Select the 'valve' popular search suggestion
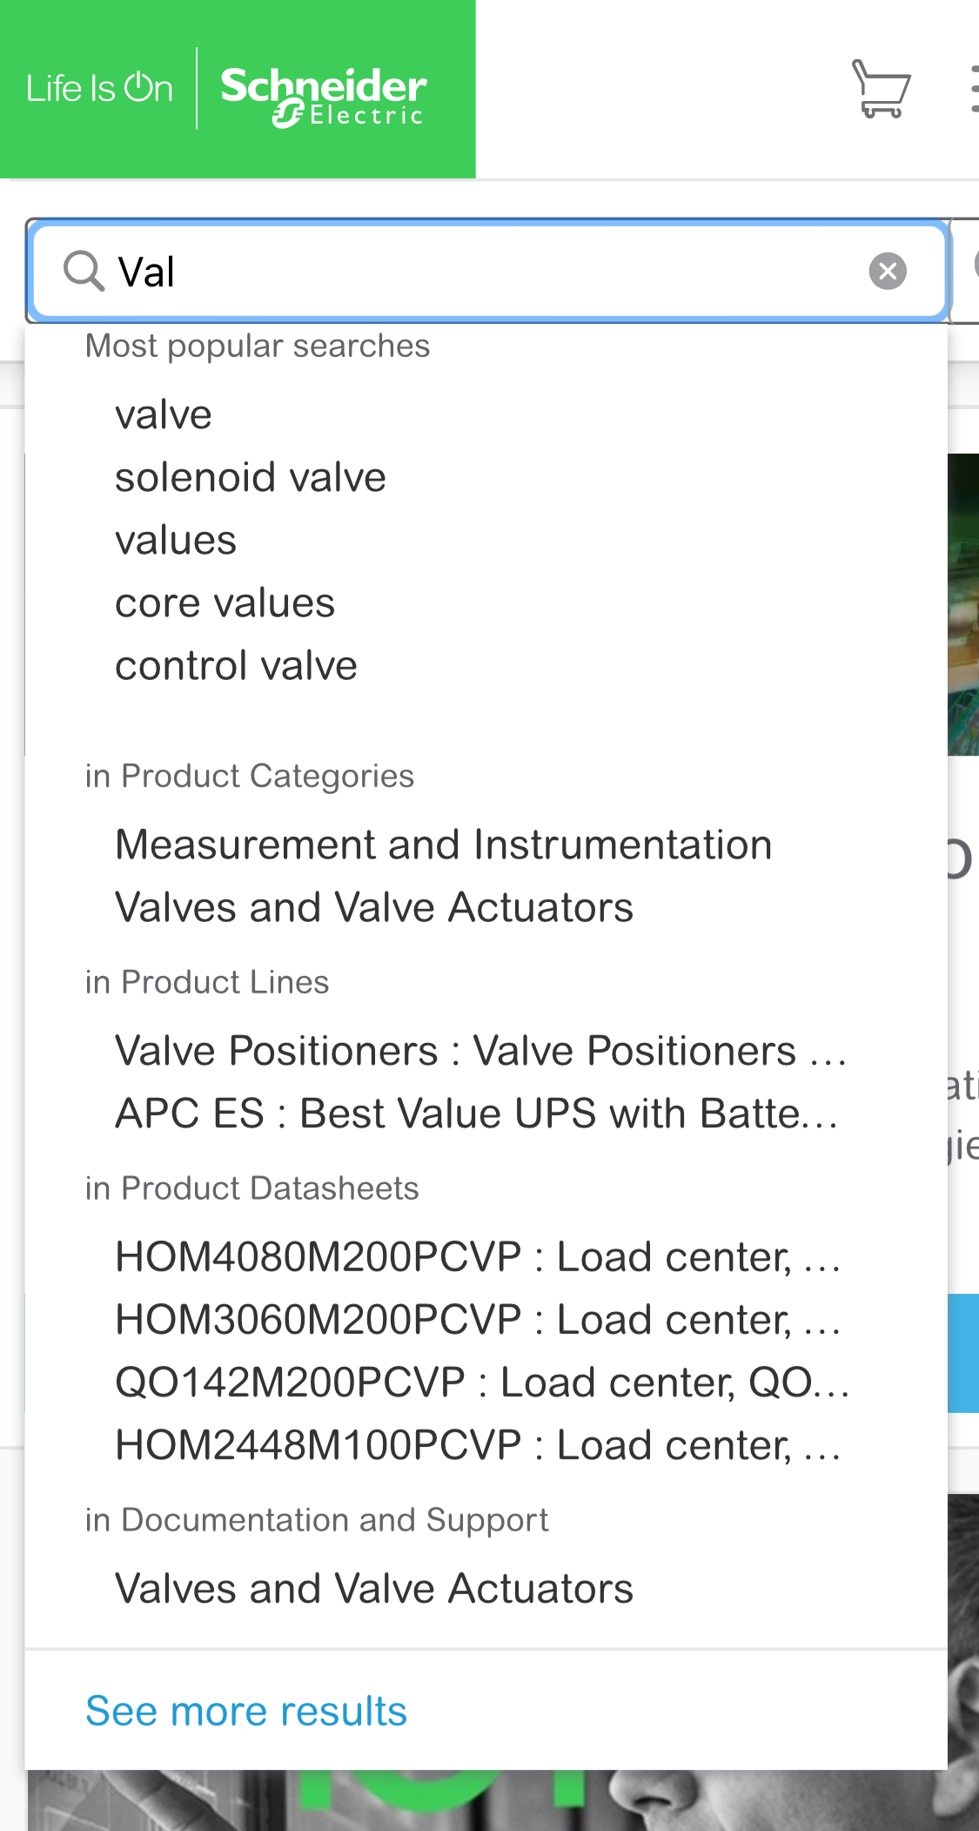Image resolution: width=979 pixels, height=1831 pixels. pos(164,414)
